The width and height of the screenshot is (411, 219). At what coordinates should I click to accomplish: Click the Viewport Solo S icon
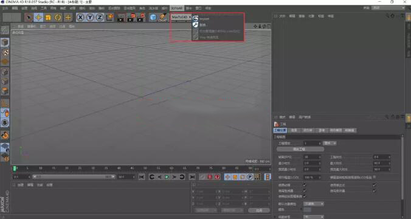point(5,123)
